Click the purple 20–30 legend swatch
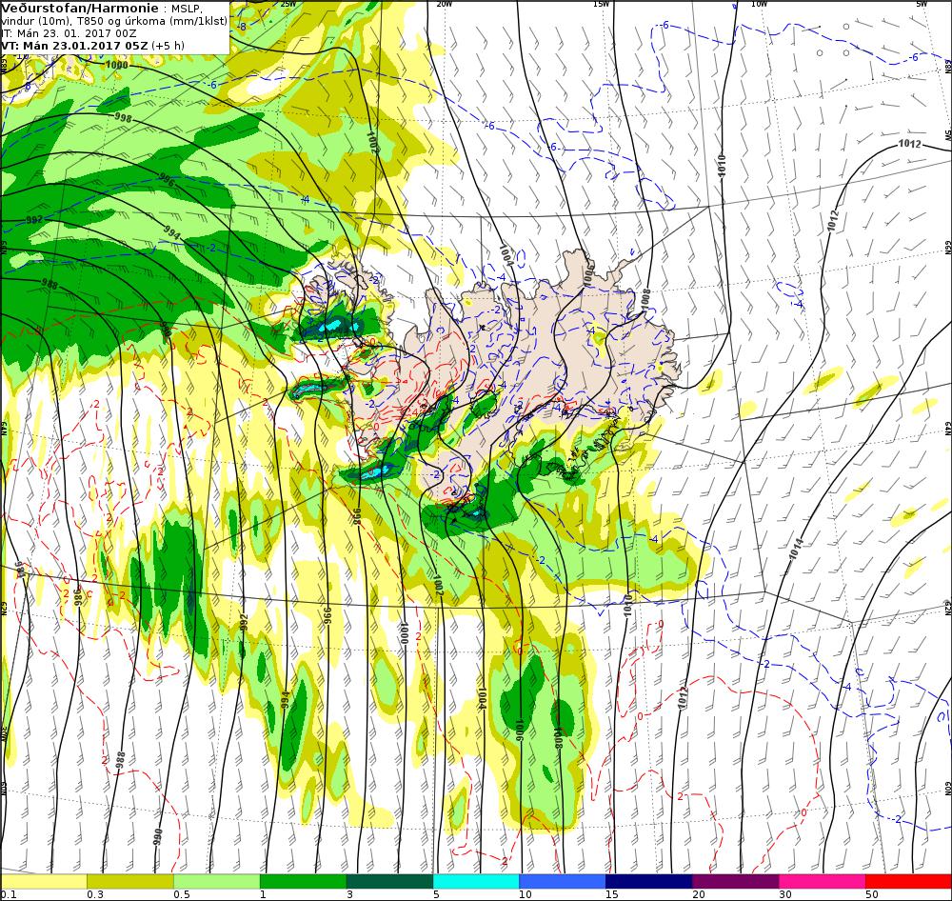952x901 pixels. pos(736,881)
